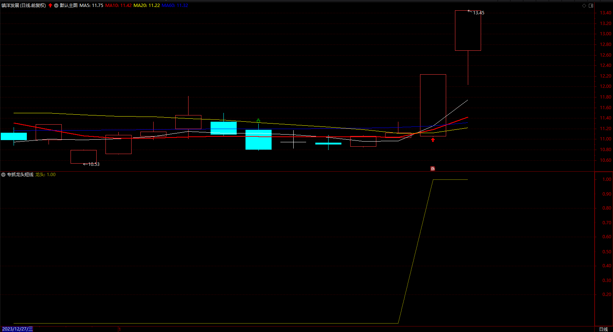The image size is (613, 332).
Task: Click the 10.60 price axis label
Action: point(606,160)
